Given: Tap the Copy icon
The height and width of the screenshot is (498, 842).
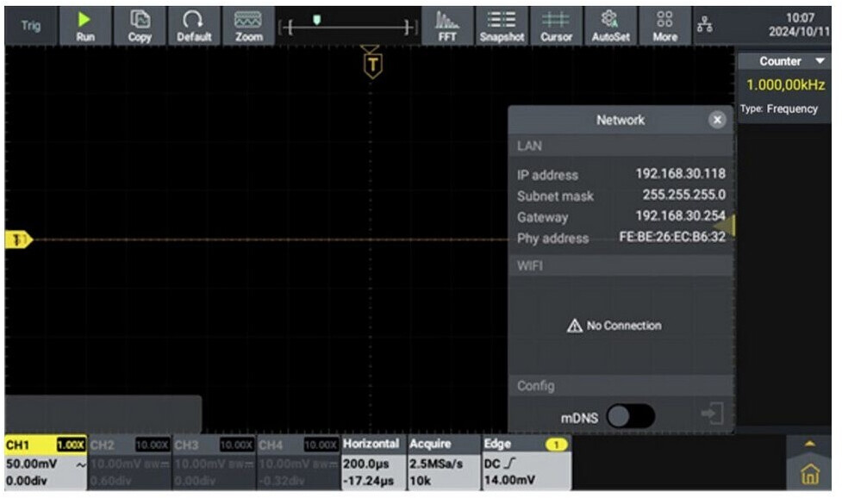Looking at the screenshot, I should click(x=140, y=25).
